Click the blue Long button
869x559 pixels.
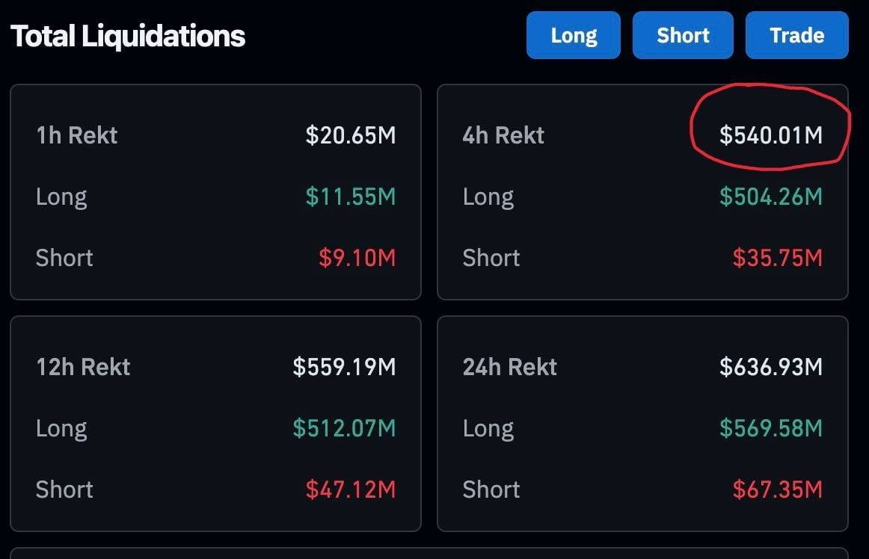[574, 35]
